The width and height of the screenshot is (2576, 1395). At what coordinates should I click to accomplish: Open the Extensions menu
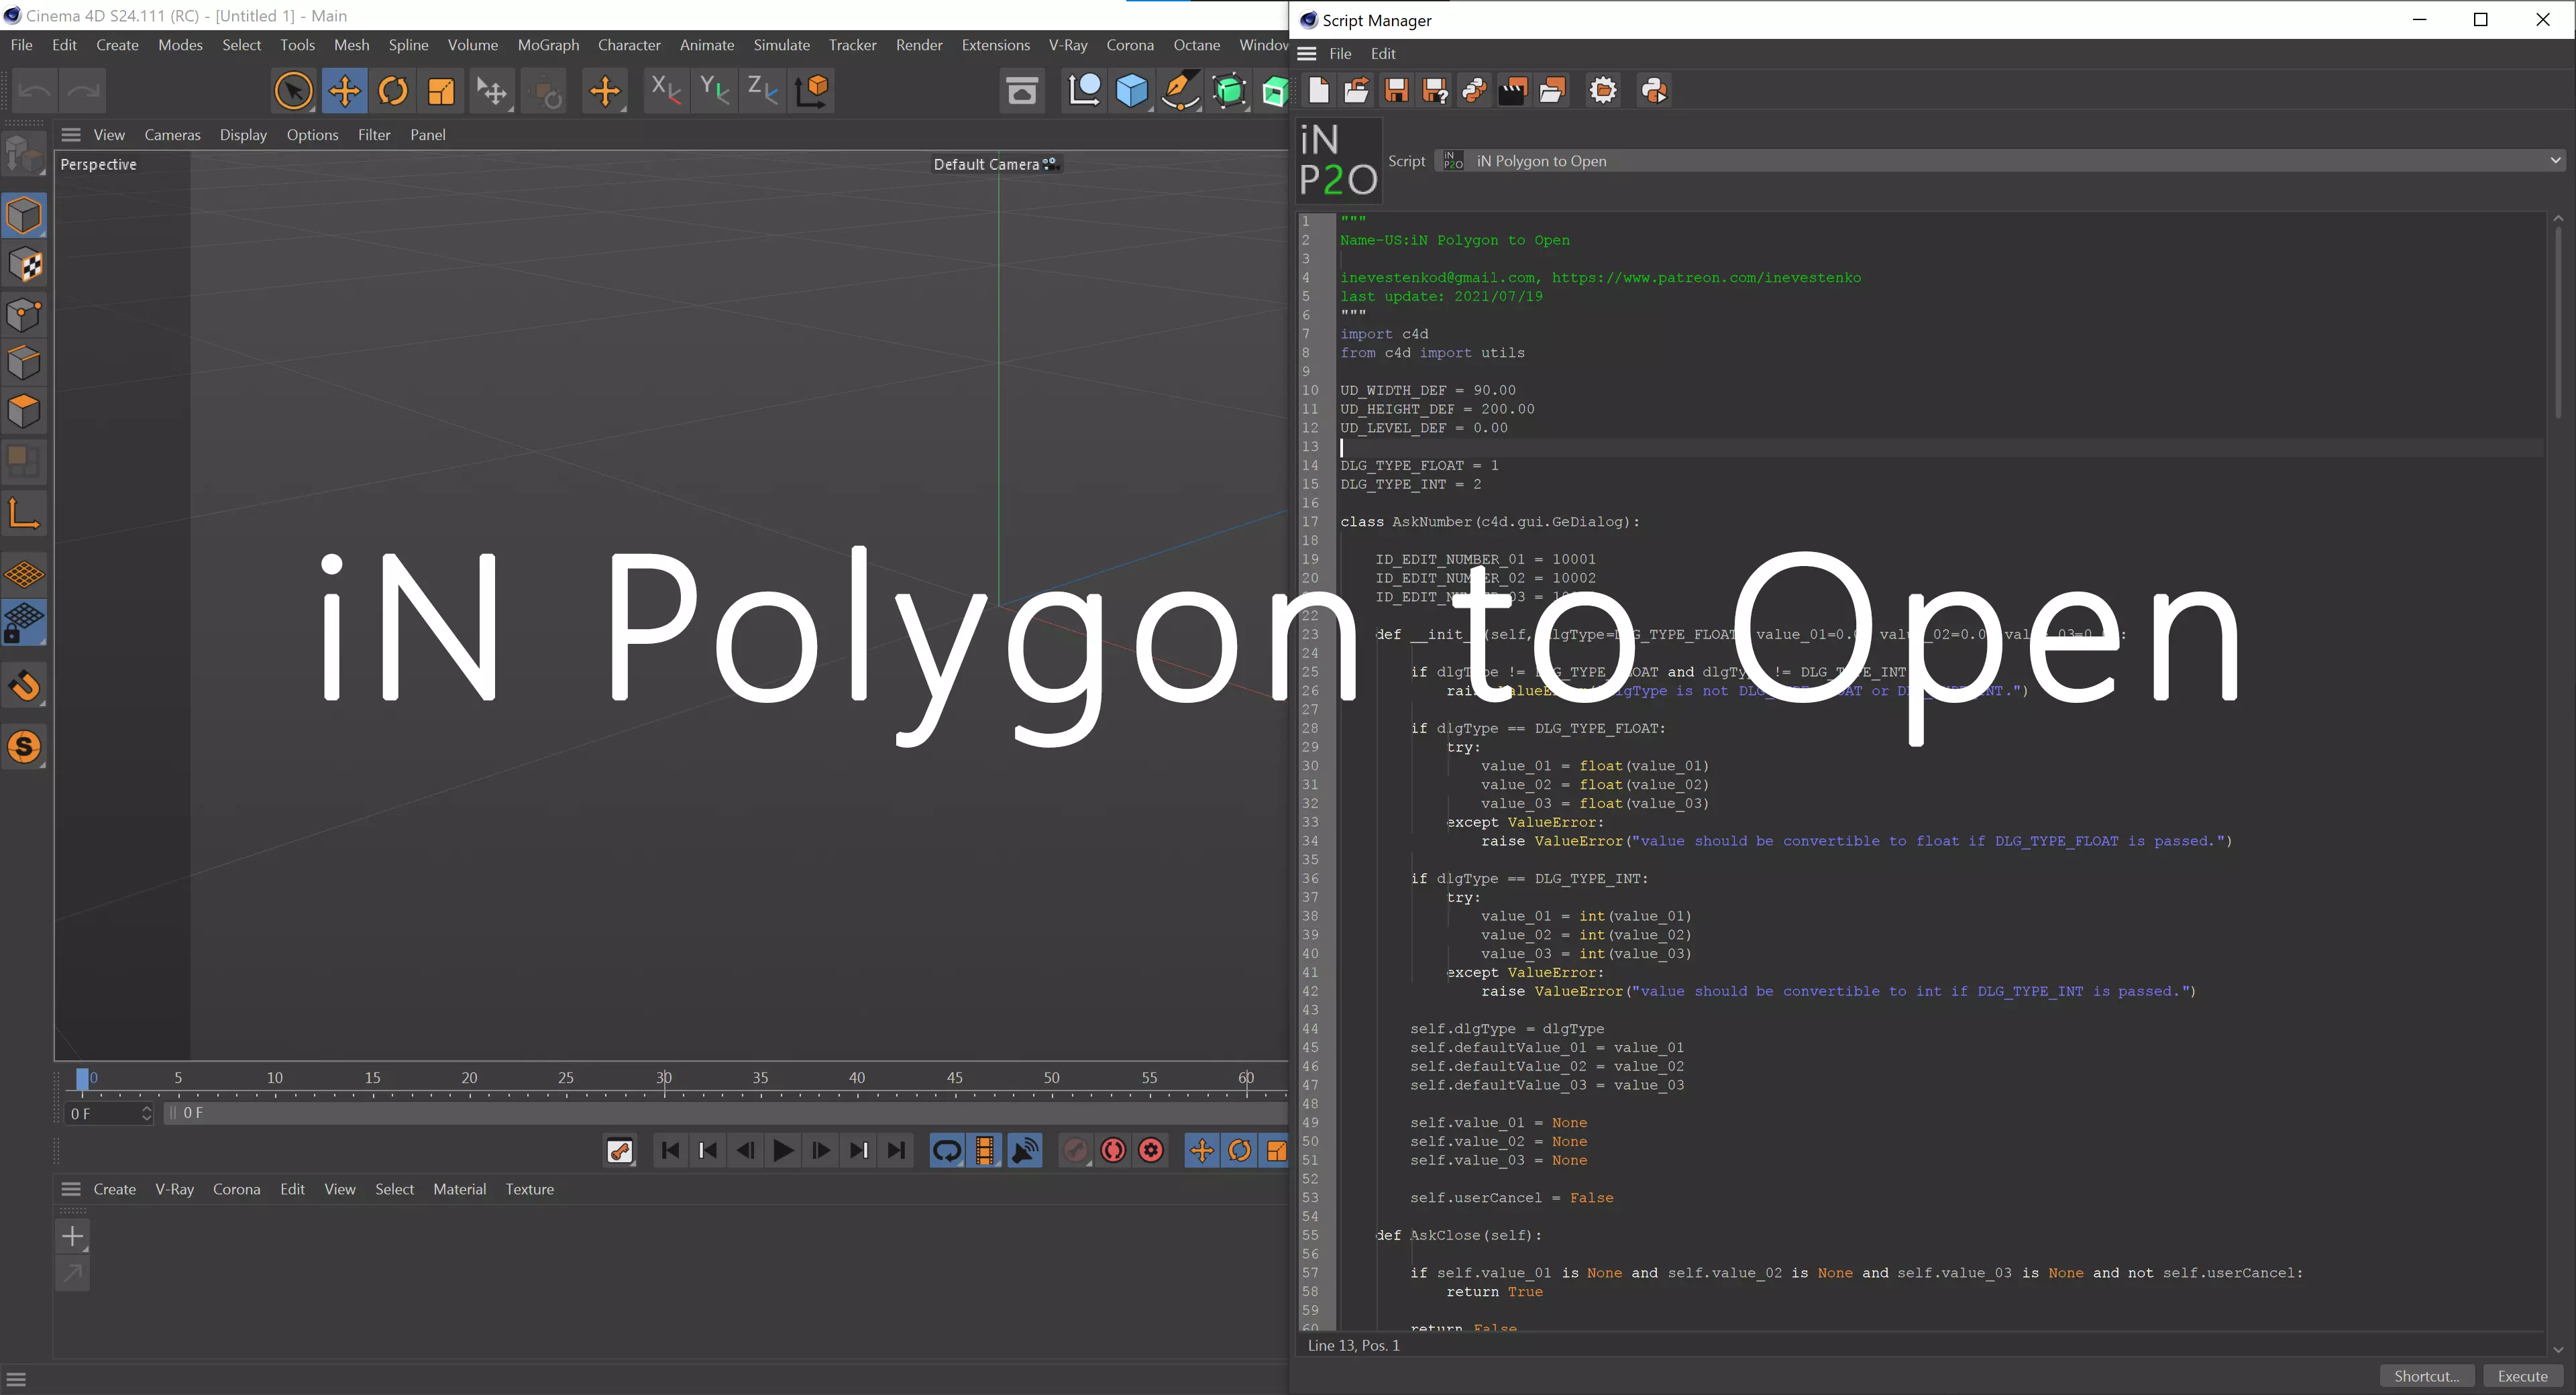tap(995, 45)
